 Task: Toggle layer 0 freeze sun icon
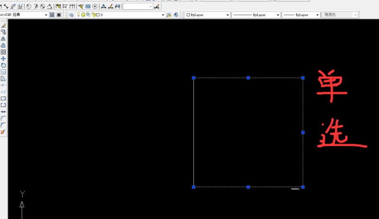[x=83, y=15]
